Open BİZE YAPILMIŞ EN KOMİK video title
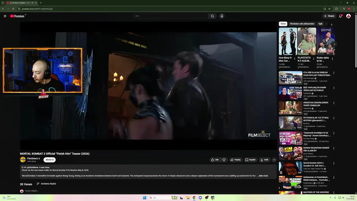 pyautogui.click(x=315, y=89)
